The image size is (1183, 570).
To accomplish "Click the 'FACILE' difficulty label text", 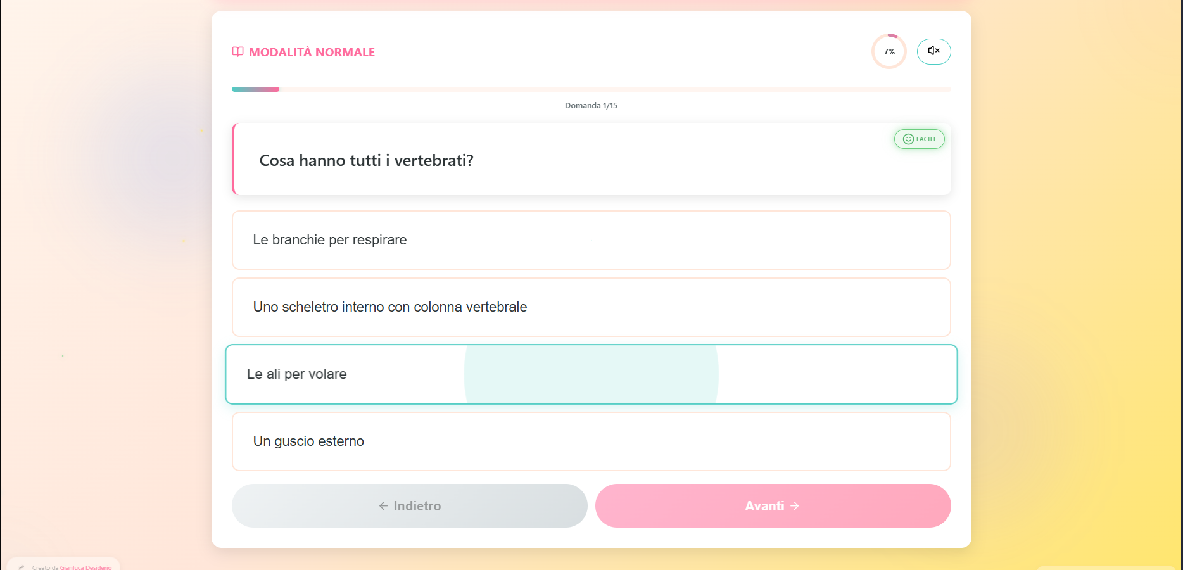I will (x=926, y=139).
